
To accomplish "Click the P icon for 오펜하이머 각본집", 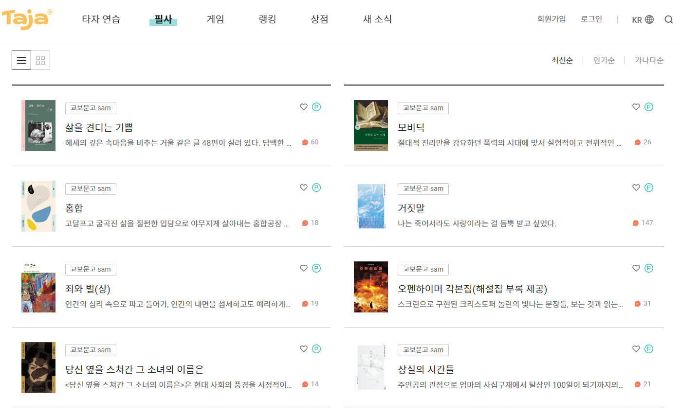I will 649,268.
